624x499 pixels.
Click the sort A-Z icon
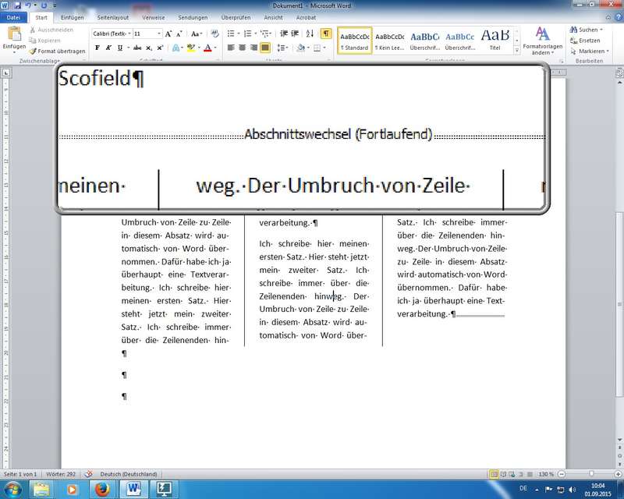(310, 34)
